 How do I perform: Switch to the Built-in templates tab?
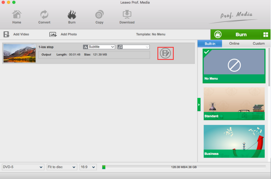[210, 44]
